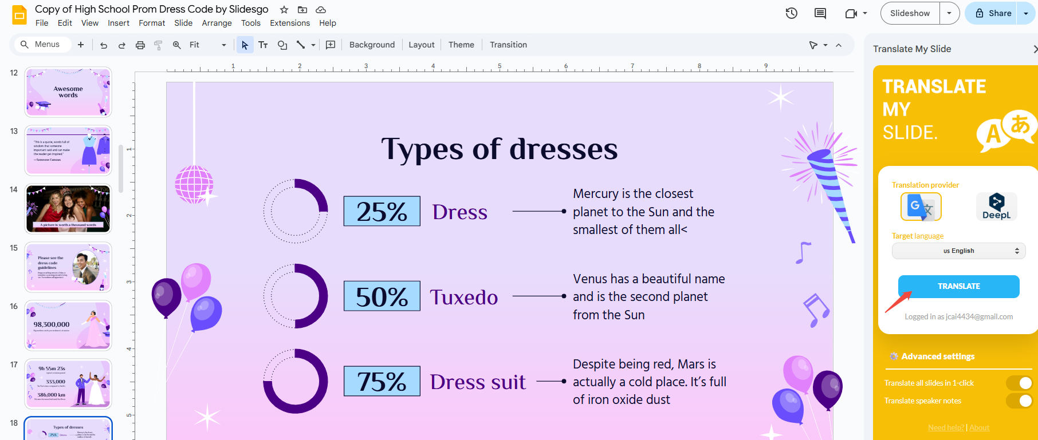
Task: Open the Arrange menu
Action: point(217,23)
